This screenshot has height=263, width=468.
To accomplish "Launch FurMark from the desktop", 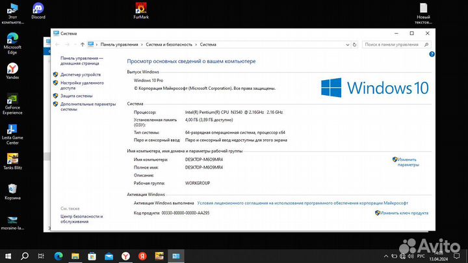I will [141, 9].
